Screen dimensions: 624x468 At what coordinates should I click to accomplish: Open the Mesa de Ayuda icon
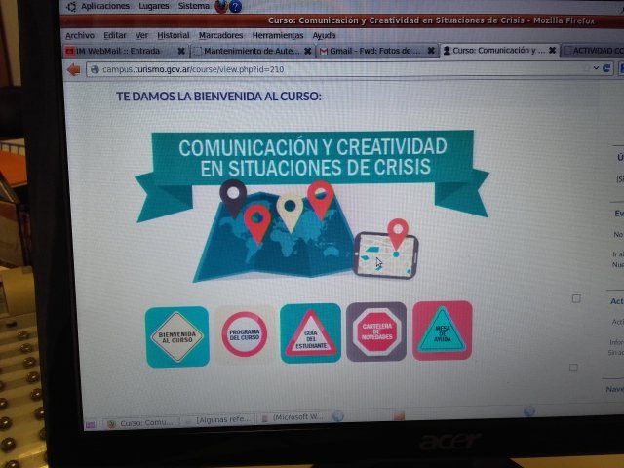442,331
